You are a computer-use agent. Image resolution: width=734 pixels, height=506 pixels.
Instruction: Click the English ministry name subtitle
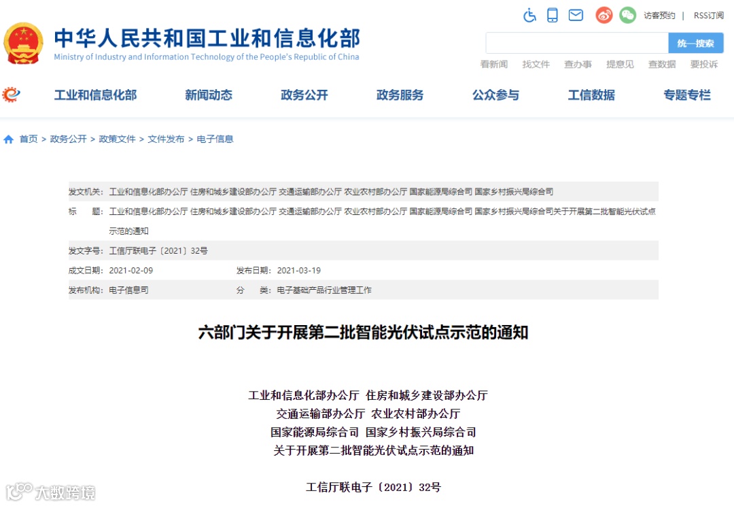point(207,57)
